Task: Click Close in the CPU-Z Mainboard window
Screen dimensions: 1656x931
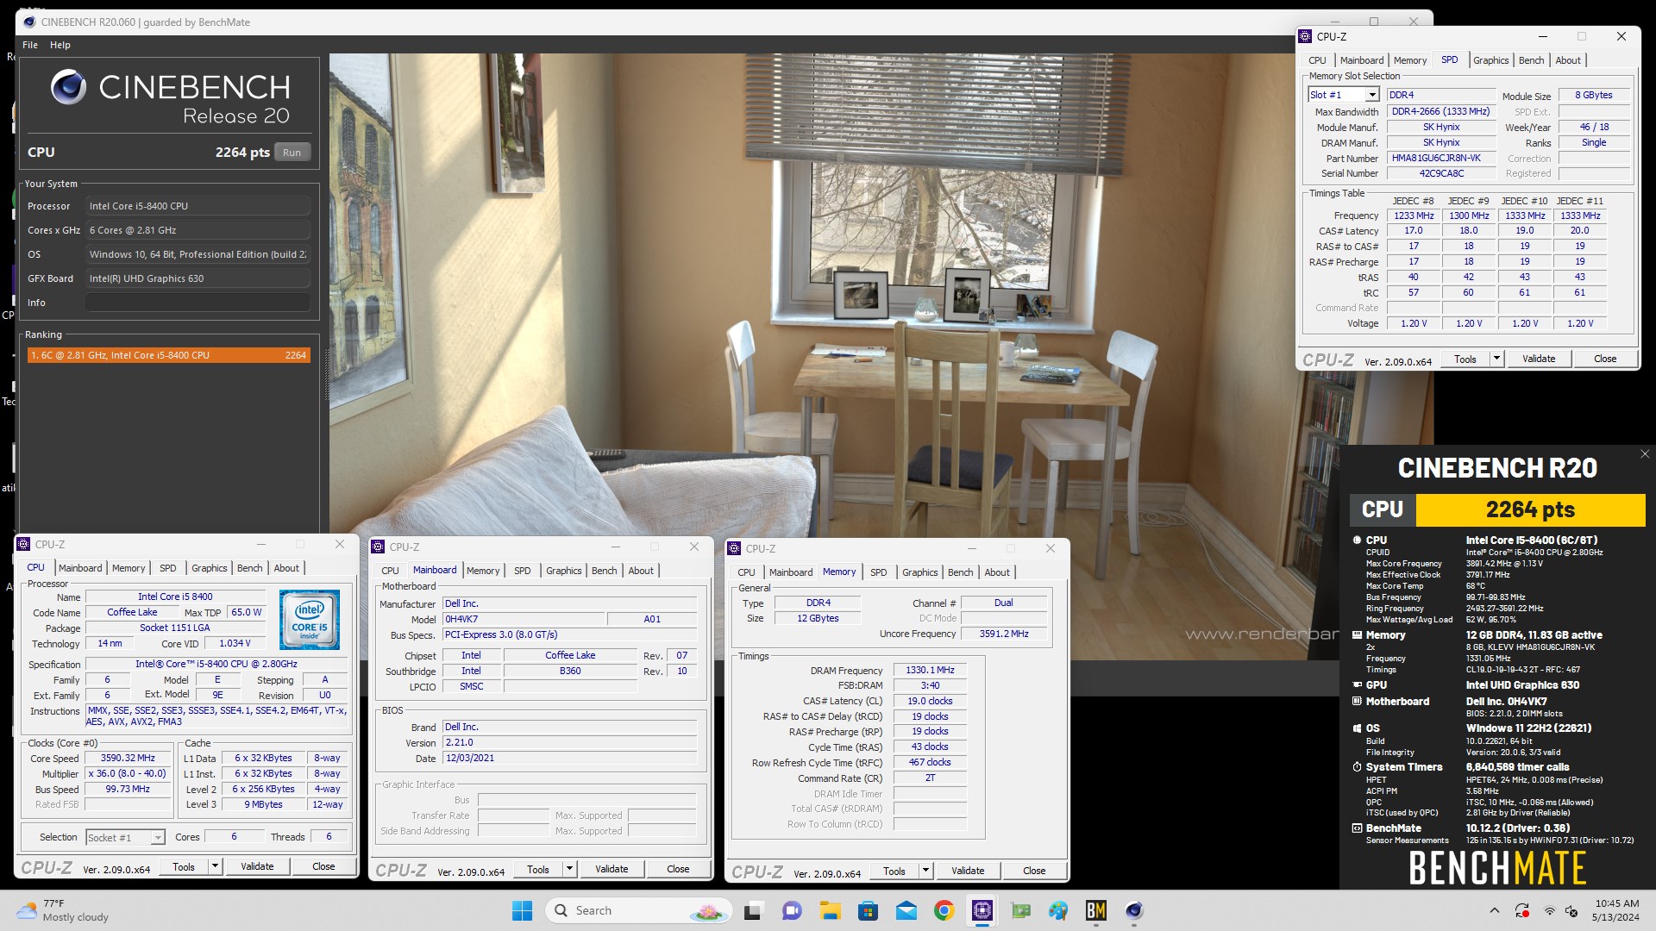Action: click(678, 869)
